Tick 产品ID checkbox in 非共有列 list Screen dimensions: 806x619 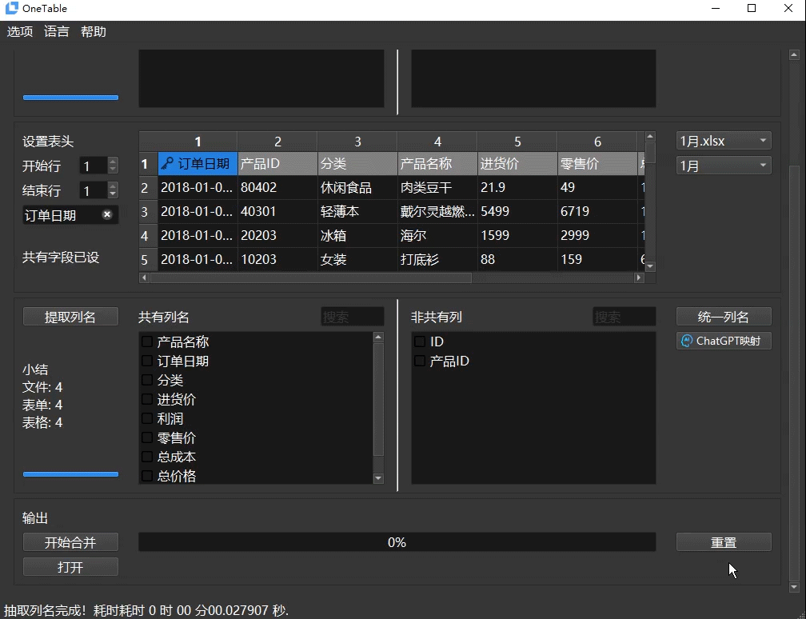point(420,361)
